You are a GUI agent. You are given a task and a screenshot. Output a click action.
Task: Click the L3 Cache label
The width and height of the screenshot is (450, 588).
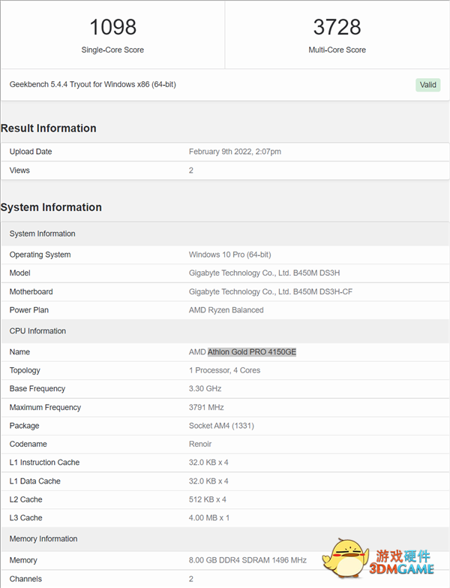tap(25, 518)
